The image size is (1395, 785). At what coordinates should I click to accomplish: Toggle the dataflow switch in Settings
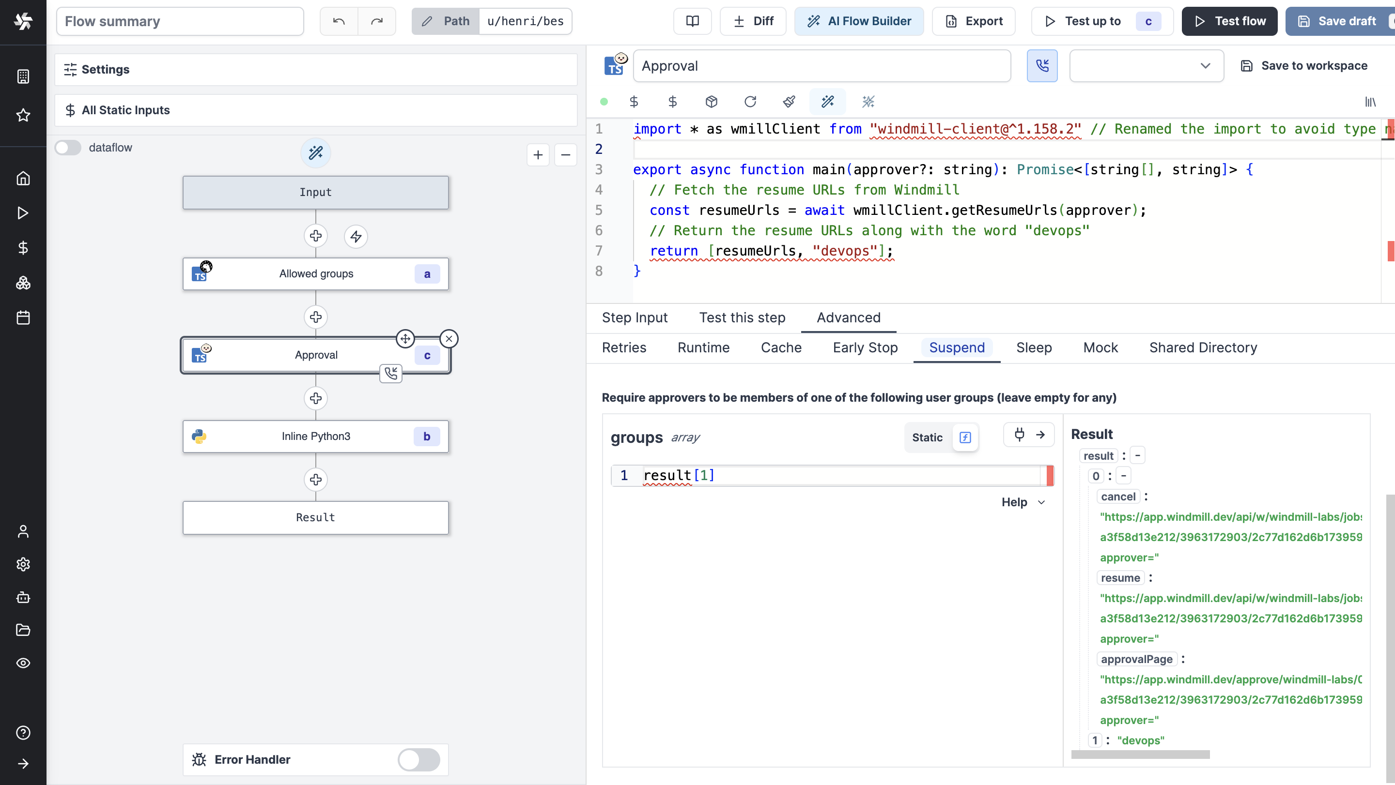tap(68, 148)
